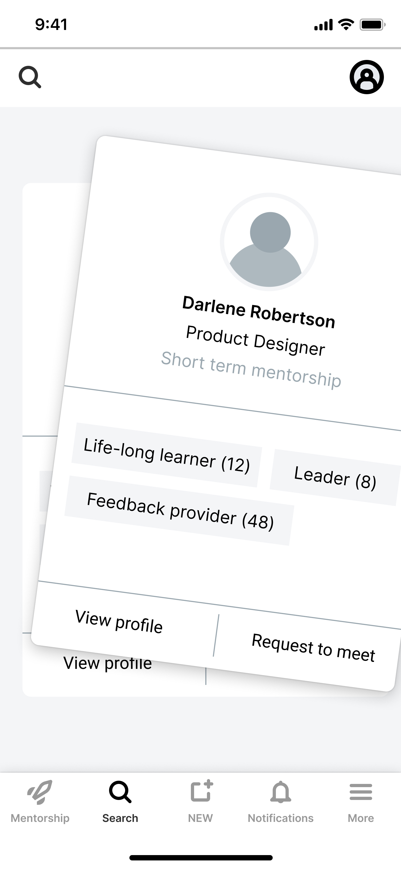
Task: Tap the battery icon in the status bar
Action: (x=372, y=25)
